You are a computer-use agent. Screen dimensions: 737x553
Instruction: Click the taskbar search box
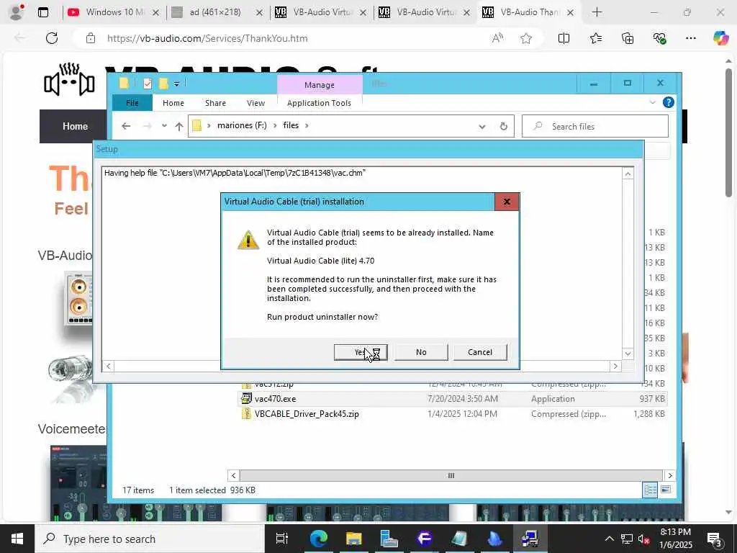coord(150,539)
